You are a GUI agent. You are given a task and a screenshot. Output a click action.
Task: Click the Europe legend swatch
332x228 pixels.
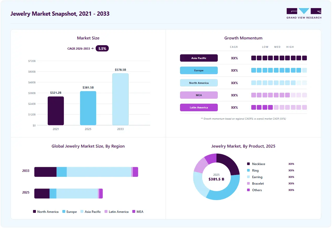(x=64, y=212)
